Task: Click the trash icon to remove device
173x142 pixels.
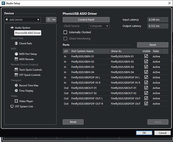Action: click(x=49, y=20)
